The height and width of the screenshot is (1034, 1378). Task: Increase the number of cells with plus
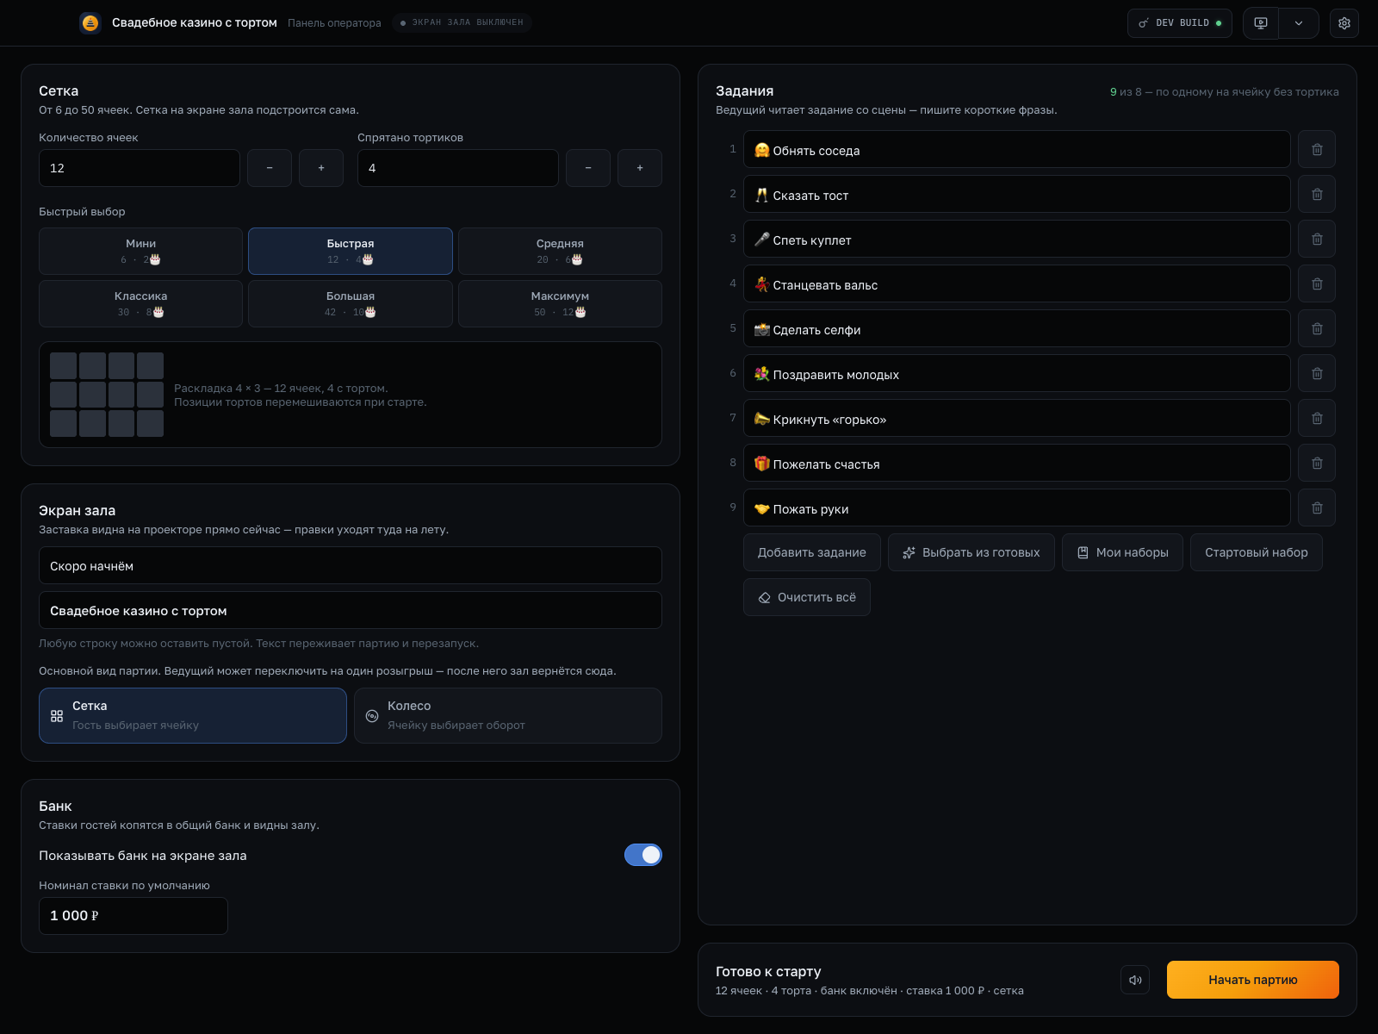[x=321, y=168]
